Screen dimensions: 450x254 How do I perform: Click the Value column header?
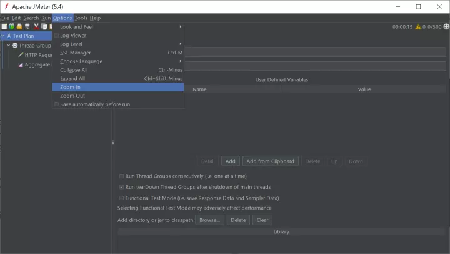[364, 89]
